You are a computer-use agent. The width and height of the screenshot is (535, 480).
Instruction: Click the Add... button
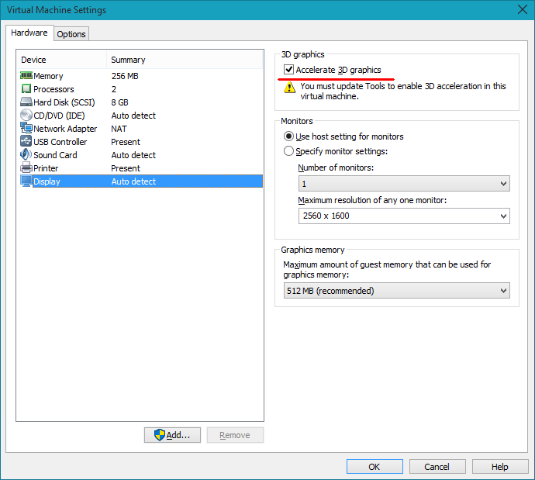point(172,435)
